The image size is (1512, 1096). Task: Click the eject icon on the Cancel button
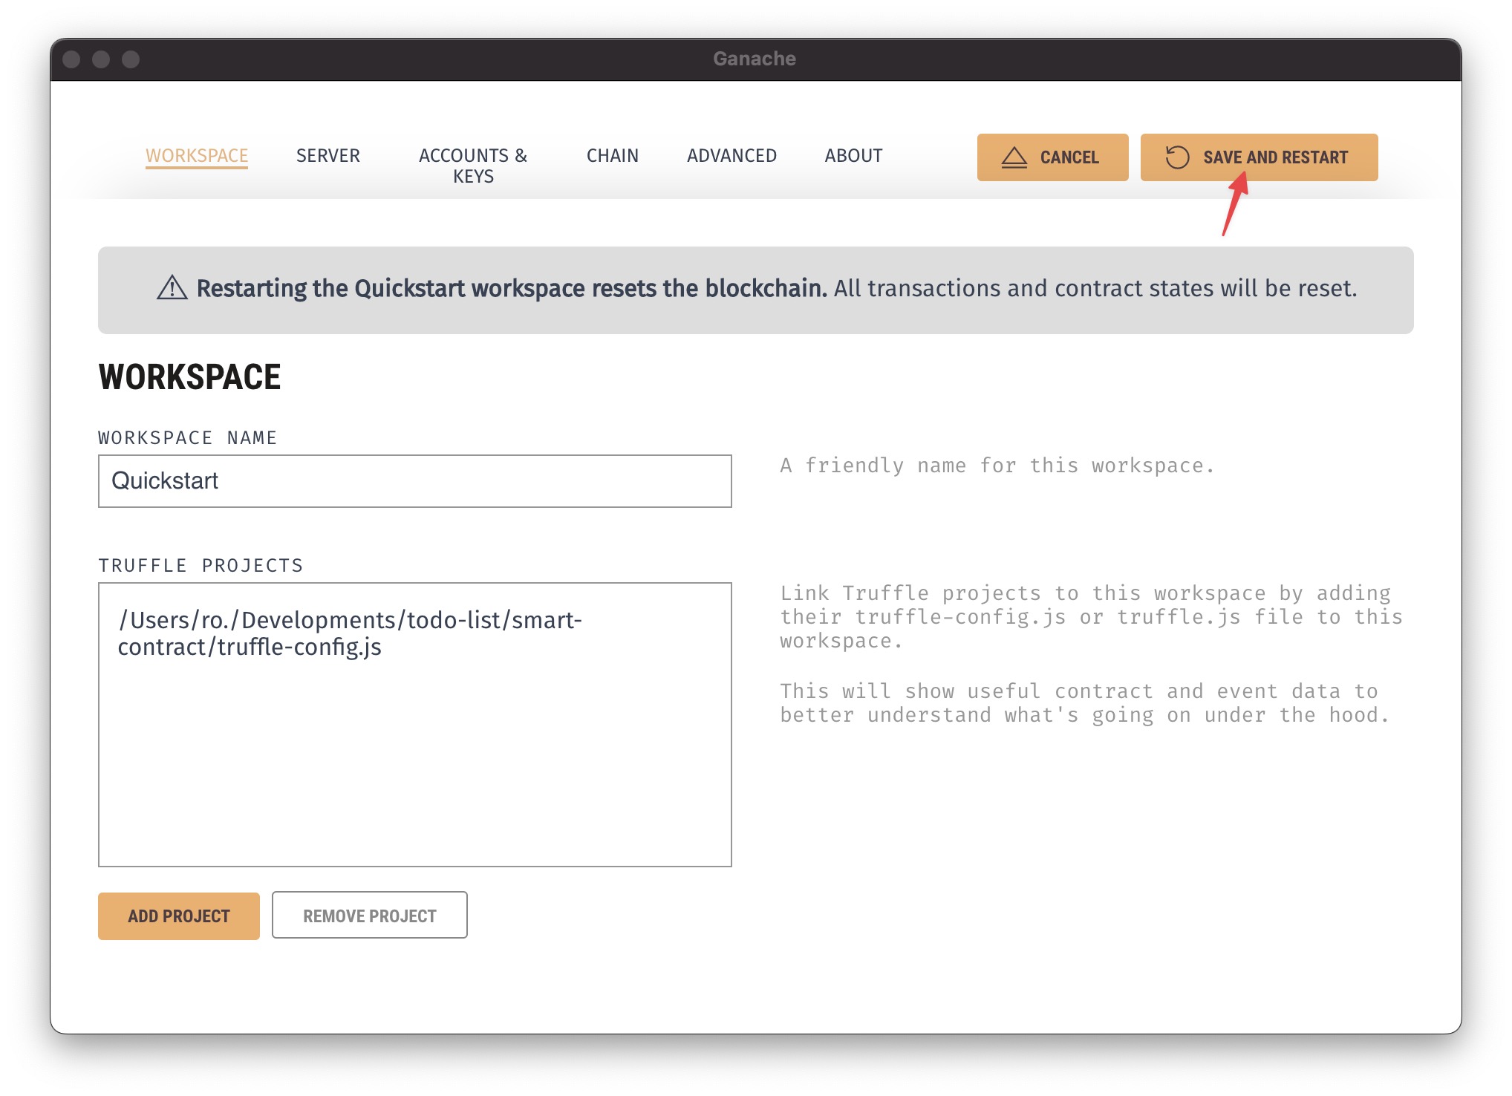click(x=1014, y=157)
